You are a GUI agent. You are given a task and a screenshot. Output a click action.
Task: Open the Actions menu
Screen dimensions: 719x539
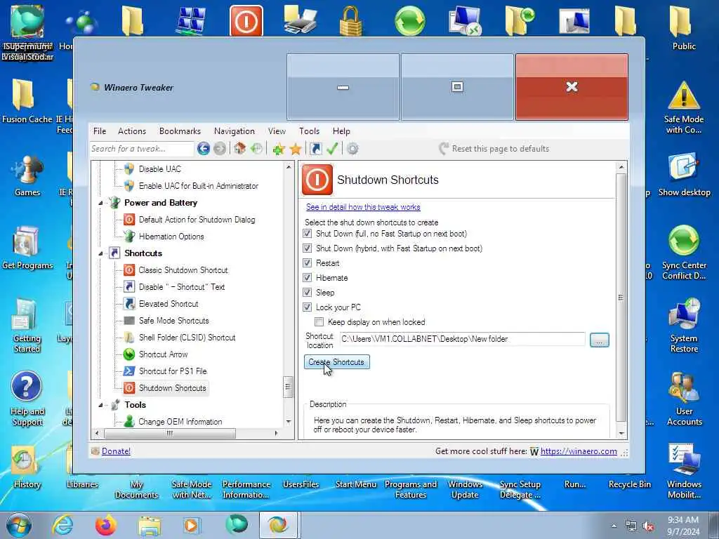[131, 131]
